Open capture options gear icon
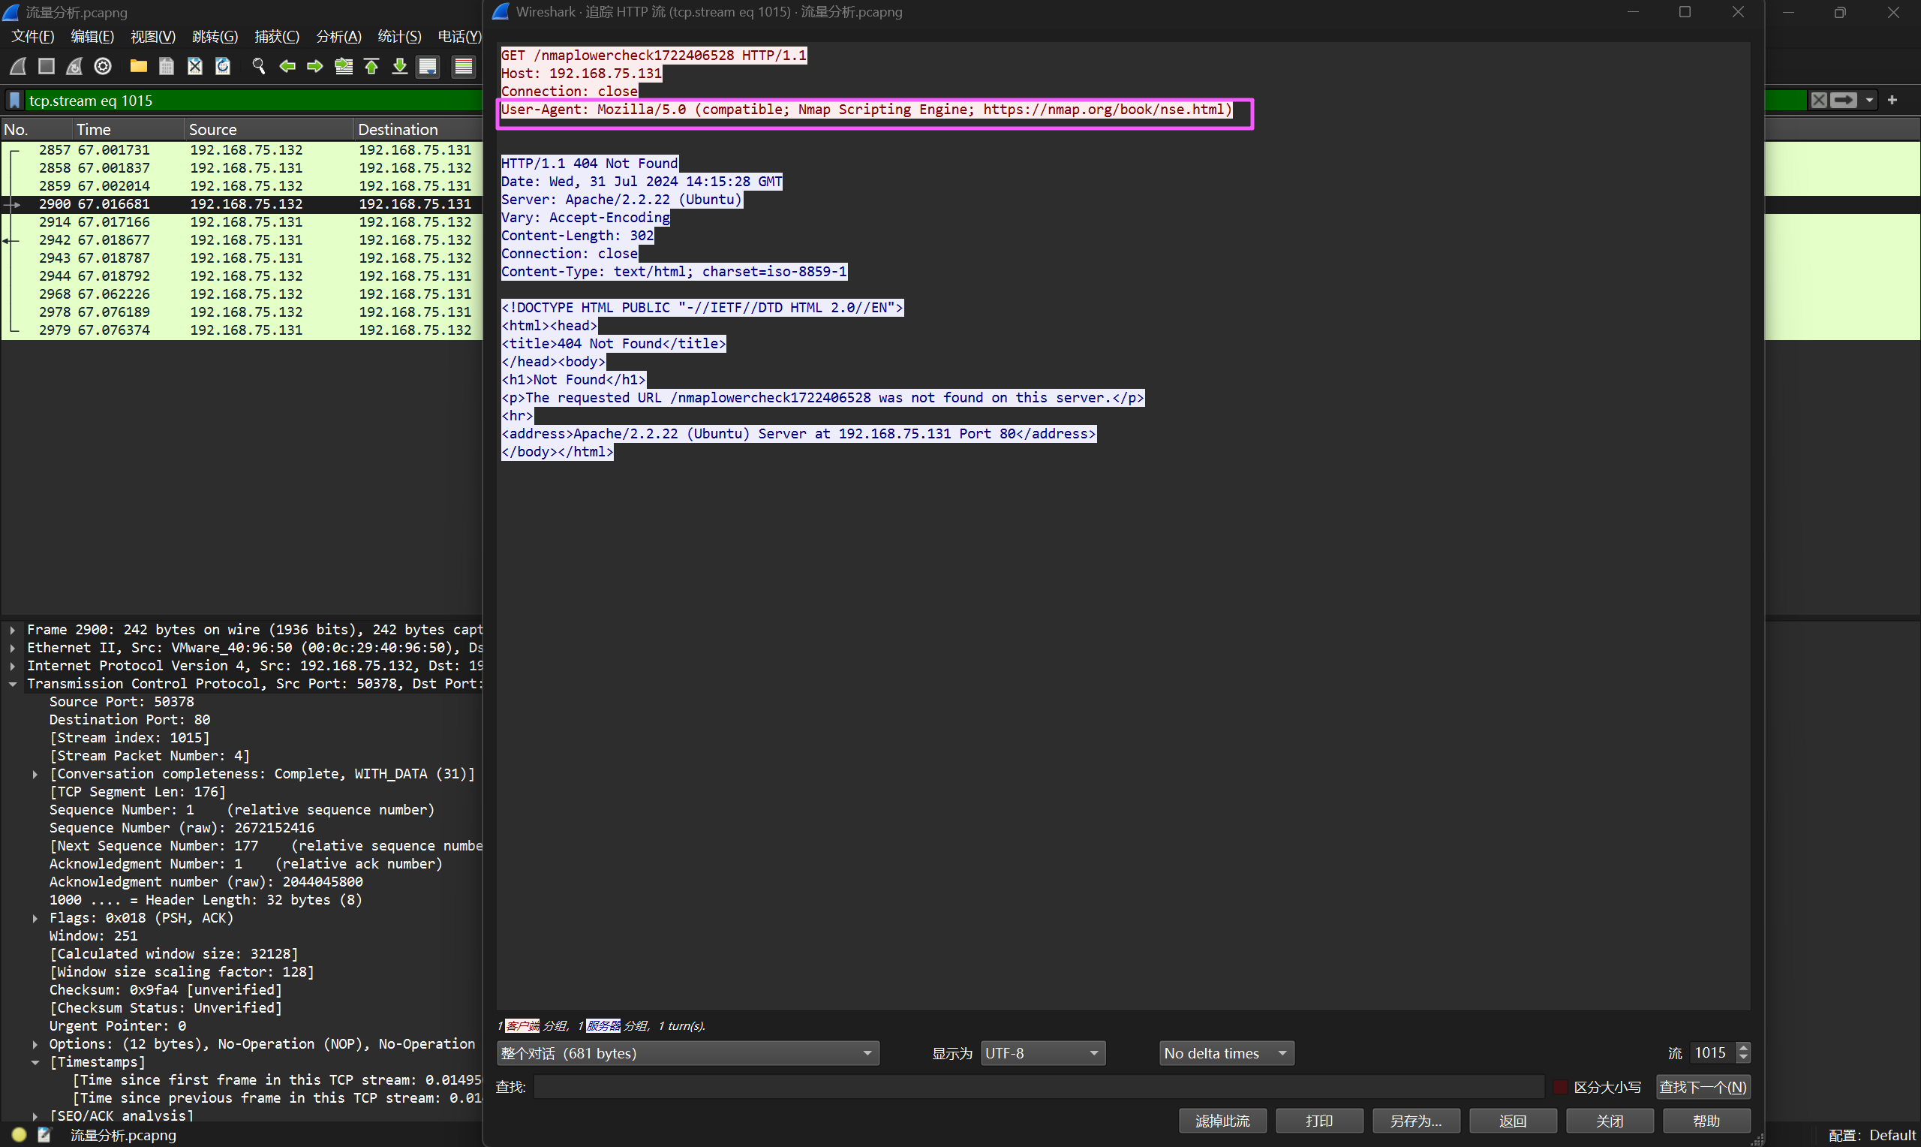 tap(103, 67)
